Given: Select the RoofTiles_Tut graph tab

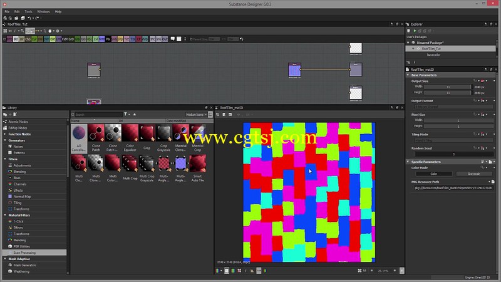Looking at the screenshot, I should pyautogui.click(x=18, y=24).
